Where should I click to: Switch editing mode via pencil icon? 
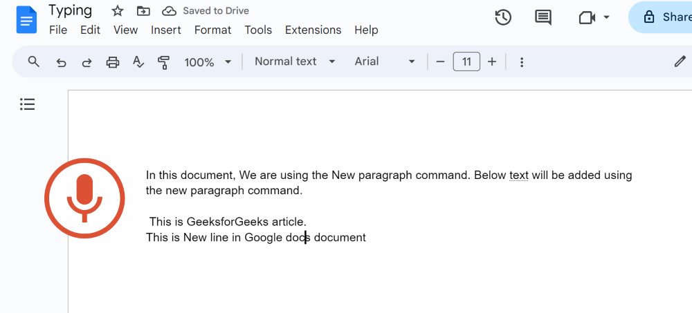680,61
